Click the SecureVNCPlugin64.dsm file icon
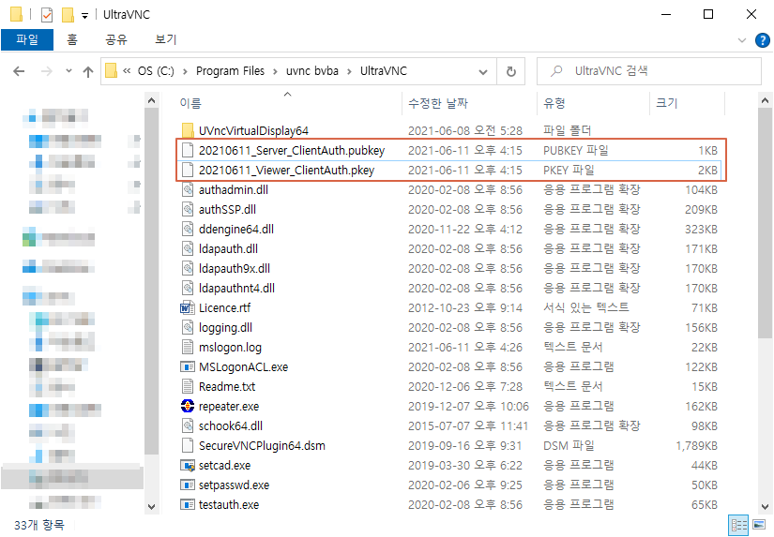 pos(188,446)
